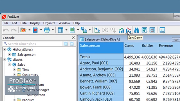Image resolution: width=180 pixels, height=101 pixels.
Task: Select the Product folder in the tree
Action: coord(28,100)
